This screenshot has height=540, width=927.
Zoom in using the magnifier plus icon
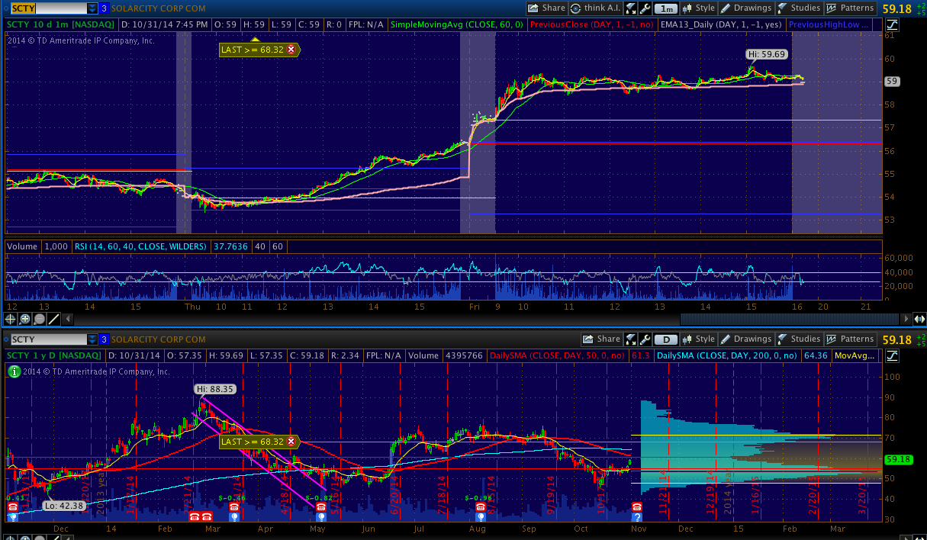(x=25, y=319)
